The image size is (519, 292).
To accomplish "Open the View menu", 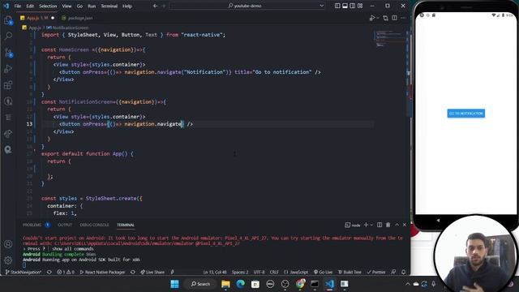I will [x=66, y=6].
